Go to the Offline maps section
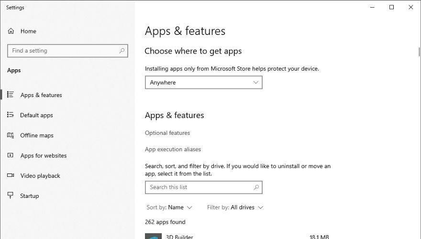This screenshot has height=239, width=421. coord(37,135)
